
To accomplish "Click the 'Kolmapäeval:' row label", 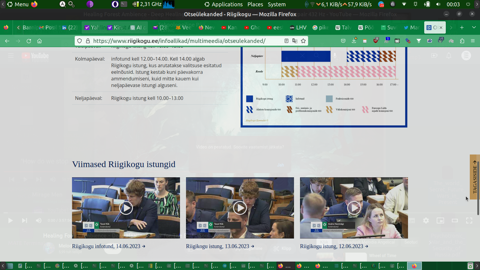I will pos(90,59).
